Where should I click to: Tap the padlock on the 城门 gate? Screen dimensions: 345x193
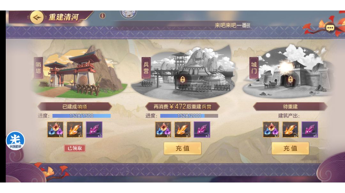point(290,80)
